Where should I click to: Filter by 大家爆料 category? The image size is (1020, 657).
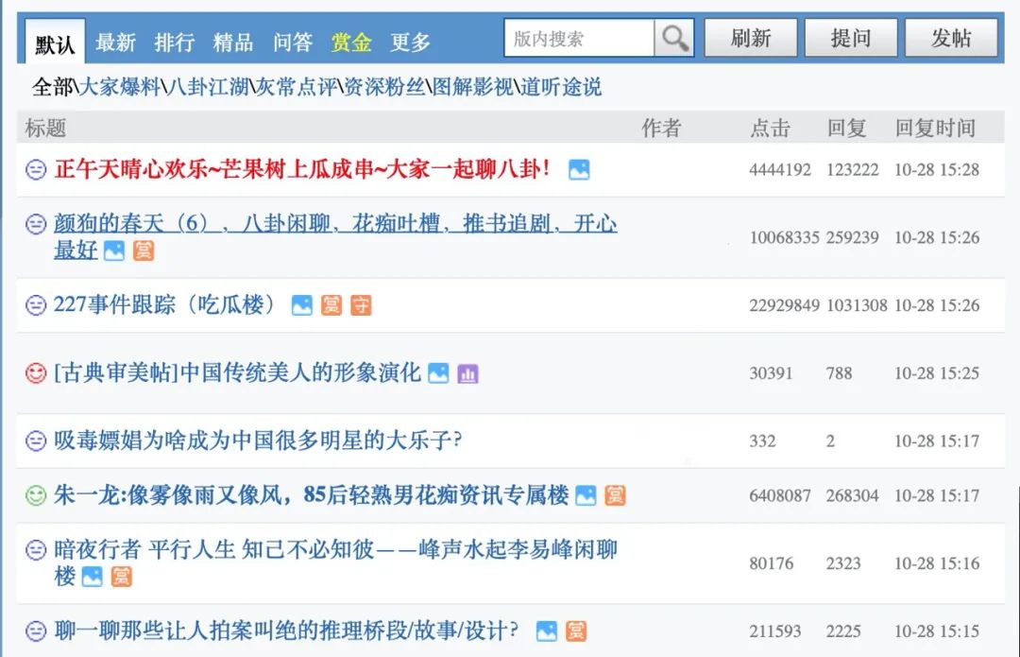tap(120, 87)
